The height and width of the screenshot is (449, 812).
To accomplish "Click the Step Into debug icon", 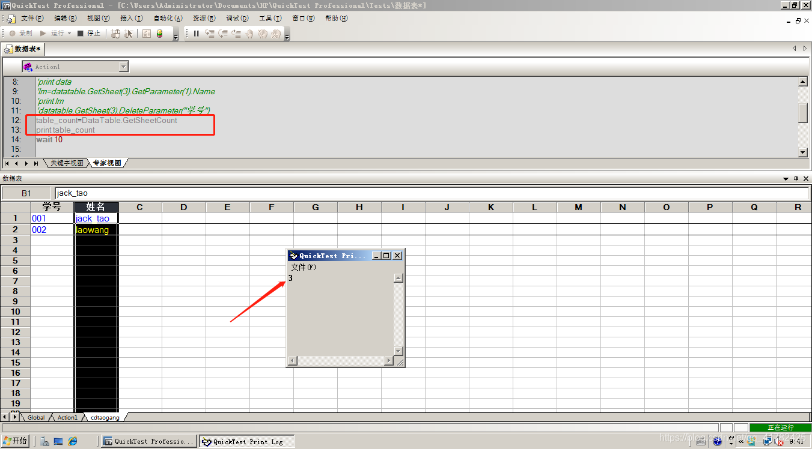I will 210,34.
